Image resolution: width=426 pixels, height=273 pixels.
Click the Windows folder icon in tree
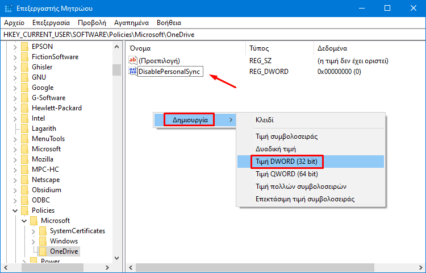tap(43, 241)
